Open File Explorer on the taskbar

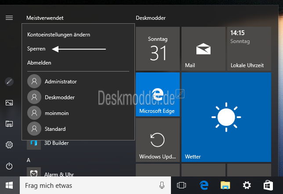[225, 185]
